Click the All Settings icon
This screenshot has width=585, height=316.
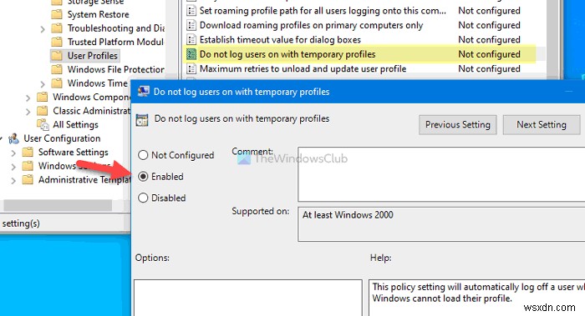pos(43,124)
